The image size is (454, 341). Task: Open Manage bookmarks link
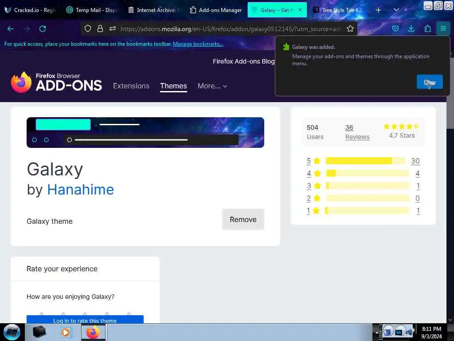click(198, 44)
